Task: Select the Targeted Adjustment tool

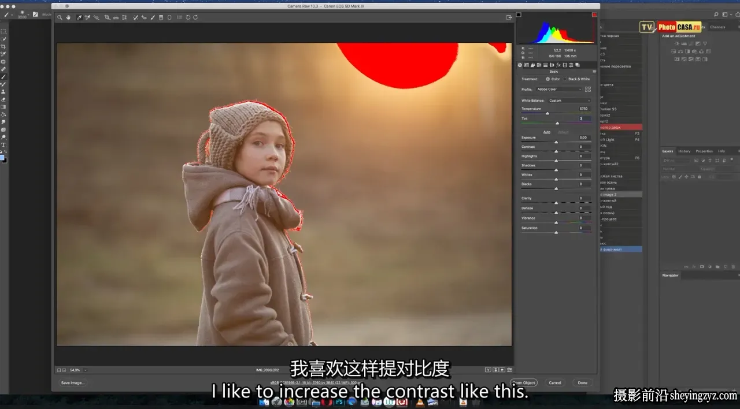Action: pos(97,17)
